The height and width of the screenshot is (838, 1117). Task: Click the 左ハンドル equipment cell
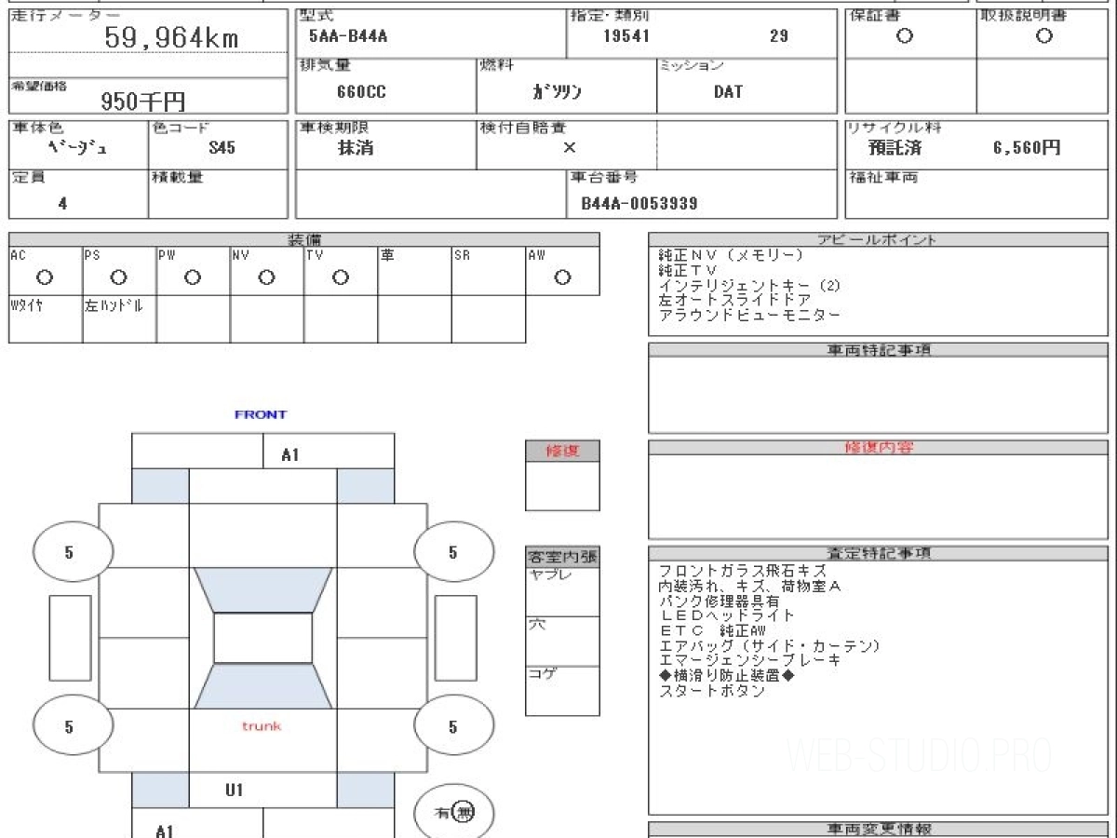(x=119, y=319)
